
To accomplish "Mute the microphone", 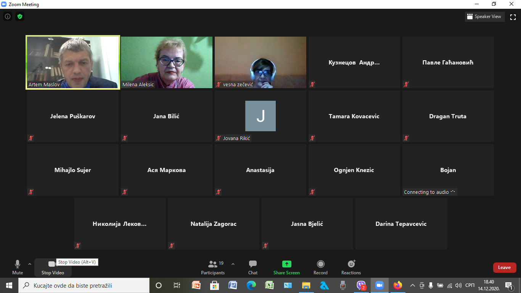I will click(18, 267).
